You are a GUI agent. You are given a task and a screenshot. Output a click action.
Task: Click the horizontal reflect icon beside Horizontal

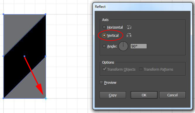[x=129, y=27]
